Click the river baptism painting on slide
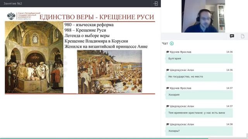248x139 pixels. [x=109, y=72]
